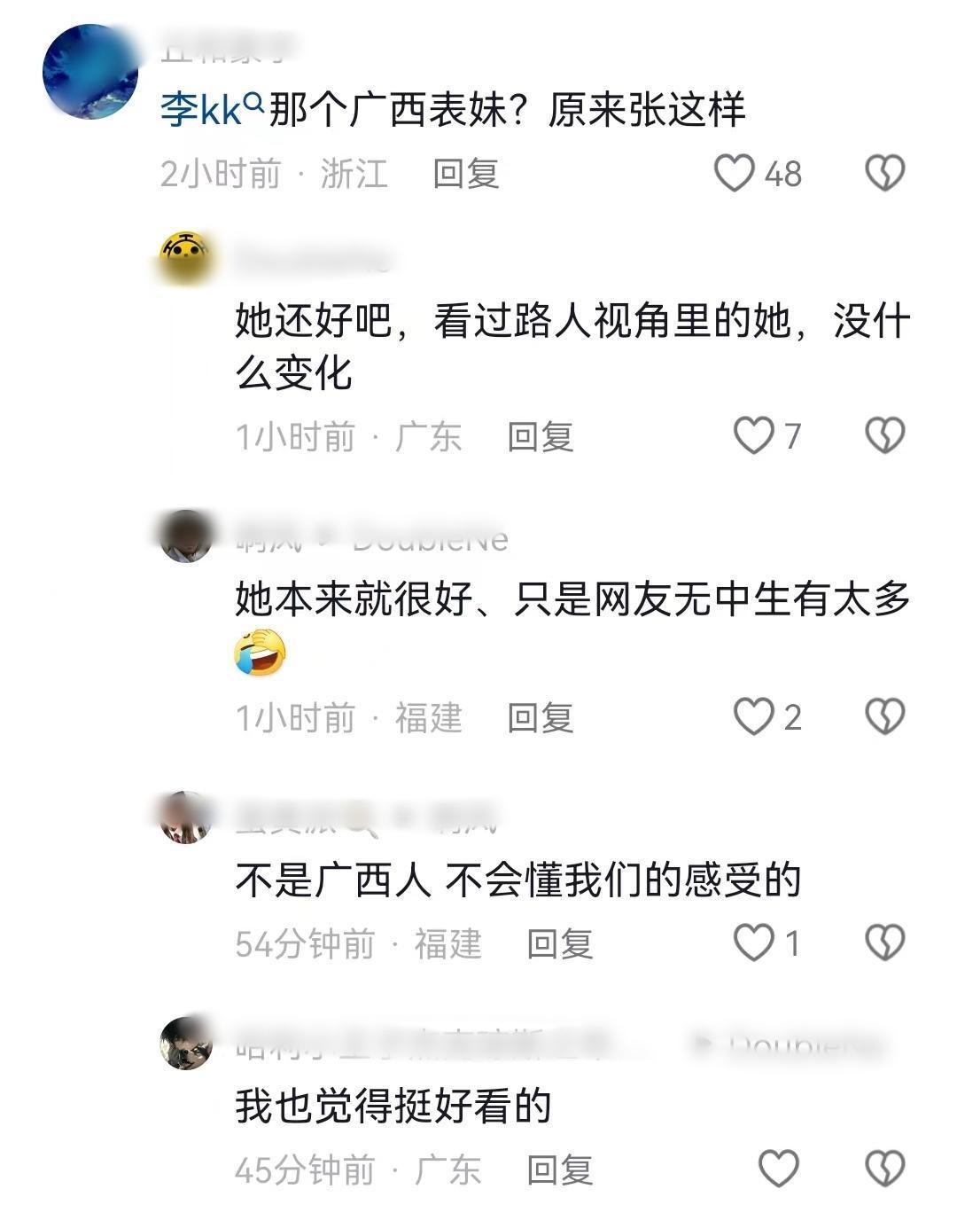Screen dimensions: 957x1228
Task: Dislike the 我也觉得挺好看的 comment
Action: pos(884,1169)
